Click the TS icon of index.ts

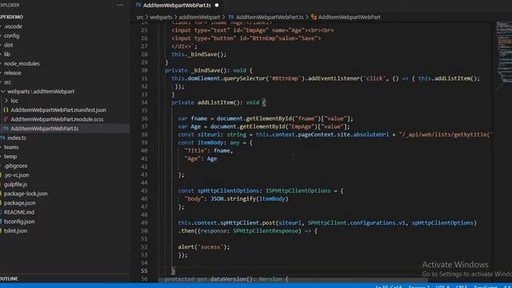[x=2, y=138]
